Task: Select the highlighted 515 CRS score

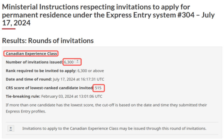Action: point(98,88)
